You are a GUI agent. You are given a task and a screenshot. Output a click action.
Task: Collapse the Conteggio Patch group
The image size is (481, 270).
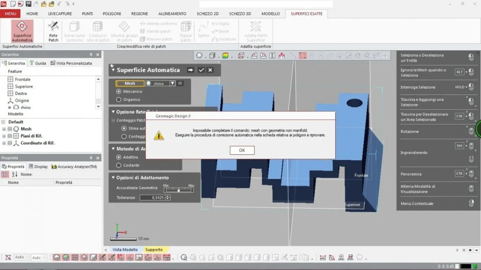point(113,120)
